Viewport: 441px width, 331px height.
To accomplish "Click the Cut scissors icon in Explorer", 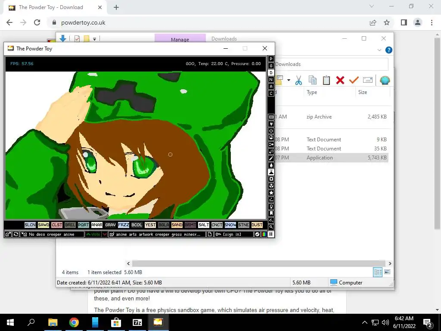I will 299,80.
